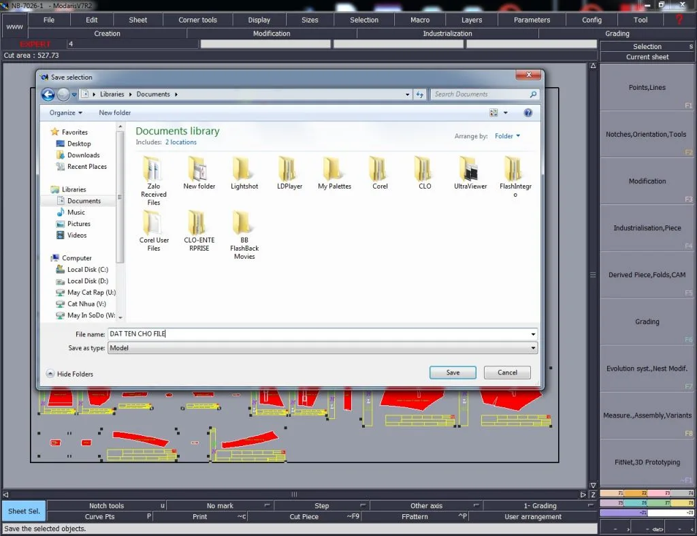Click the www icon in Modaris
697x536 pixels.
pyautogui.click(x=15, y=27)
